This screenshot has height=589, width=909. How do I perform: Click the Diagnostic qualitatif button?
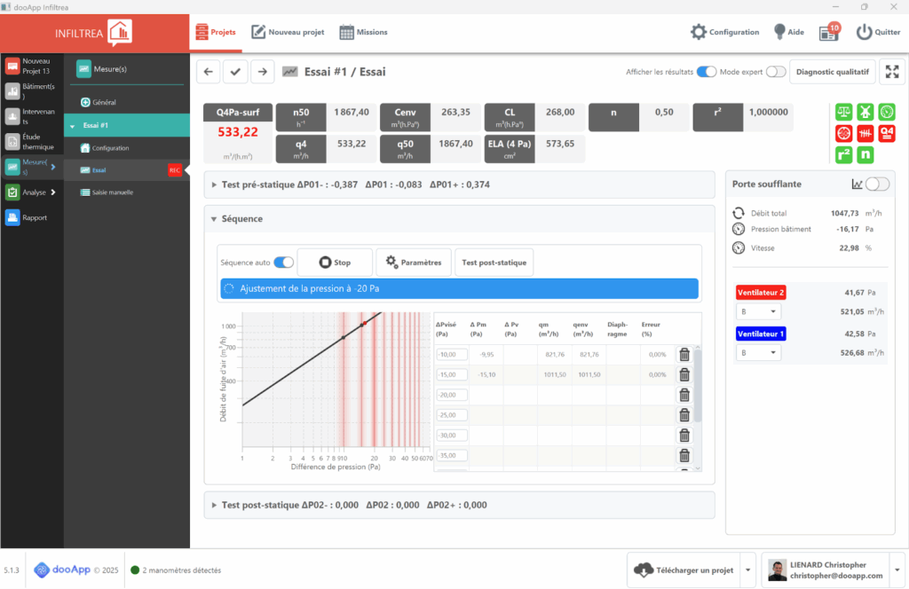pos(832,72)
